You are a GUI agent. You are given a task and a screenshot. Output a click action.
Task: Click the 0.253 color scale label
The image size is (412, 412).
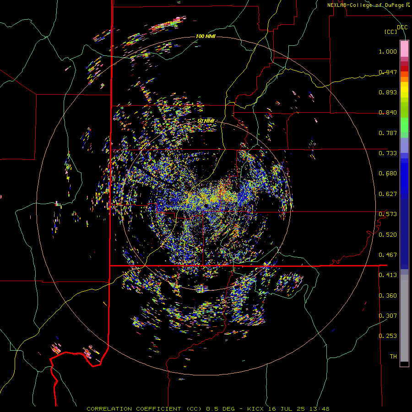[x=388, y=336]
